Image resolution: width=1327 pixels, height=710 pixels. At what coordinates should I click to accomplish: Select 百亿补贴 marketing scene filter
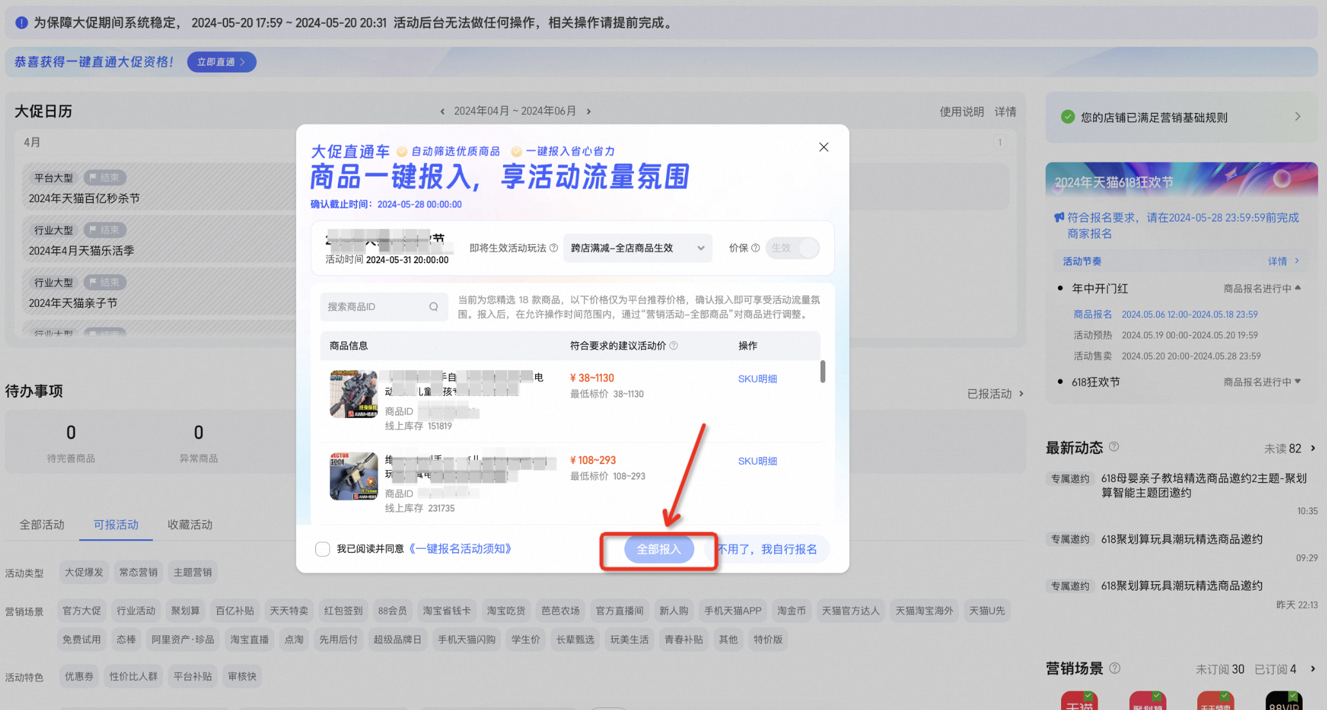coord(234,610)
